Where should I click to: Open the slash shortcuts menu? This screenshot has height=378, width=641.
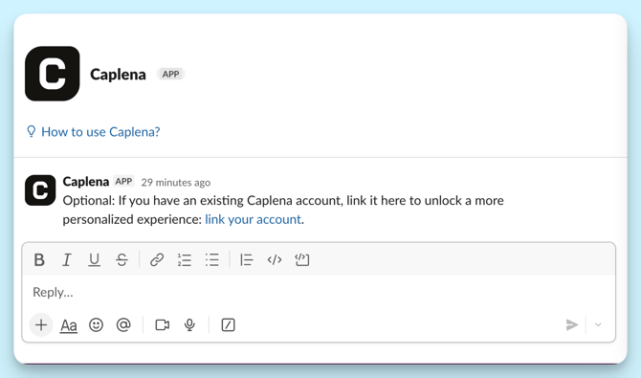[x=228, y=325]
